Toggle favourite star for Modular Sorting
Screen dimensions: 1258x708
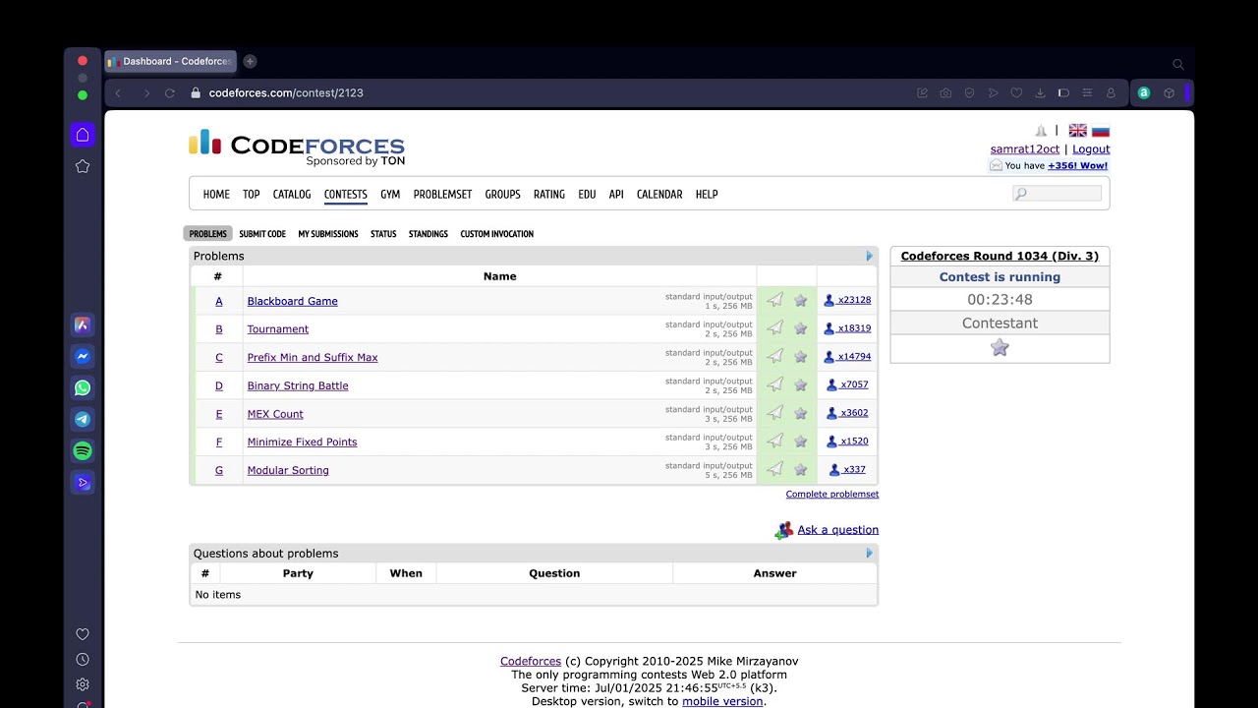(801, 469)
